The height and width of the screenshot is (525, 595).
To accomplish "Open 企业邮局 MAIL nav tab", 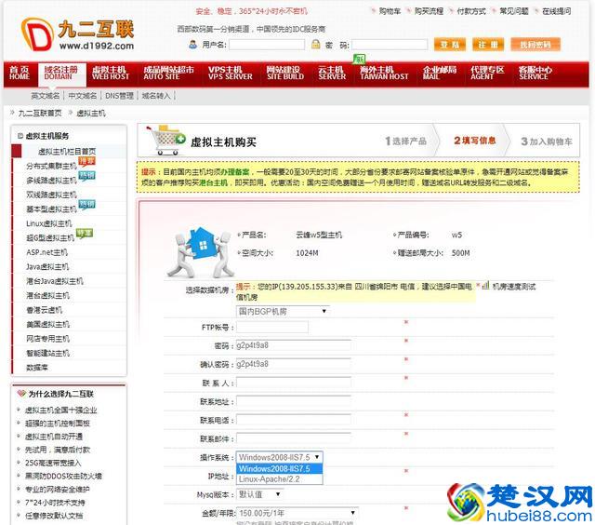I will tap(440, 73).
